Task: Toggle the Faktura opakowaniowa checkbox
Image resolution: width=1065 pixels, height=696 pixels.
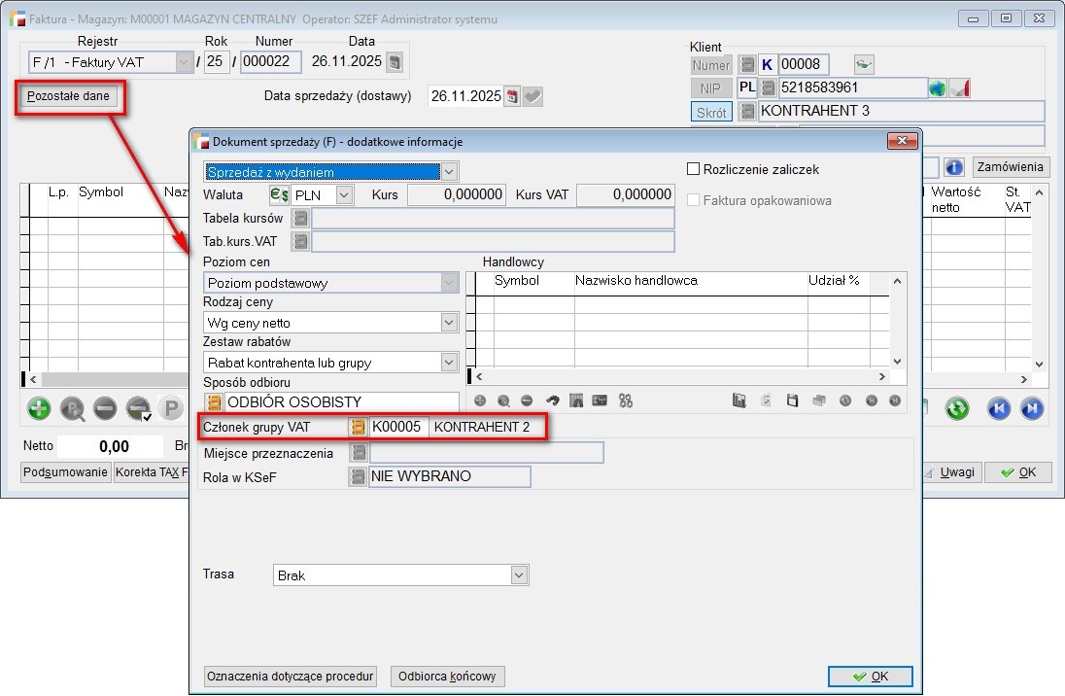Action: 694,200
